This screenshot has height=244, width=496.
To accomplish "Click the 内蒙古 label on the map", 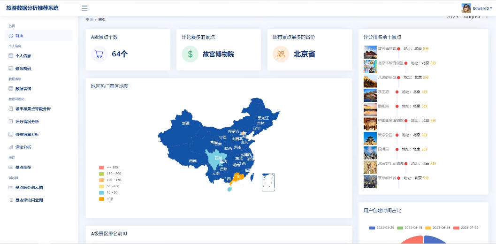I will coord(233,131).
